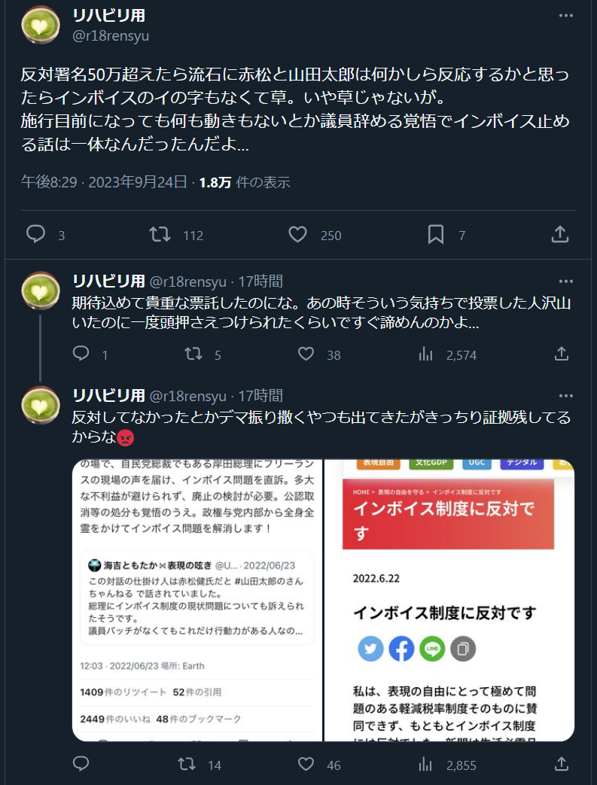
Task: Share the main tweet via share icon
Action: (560, 234)
